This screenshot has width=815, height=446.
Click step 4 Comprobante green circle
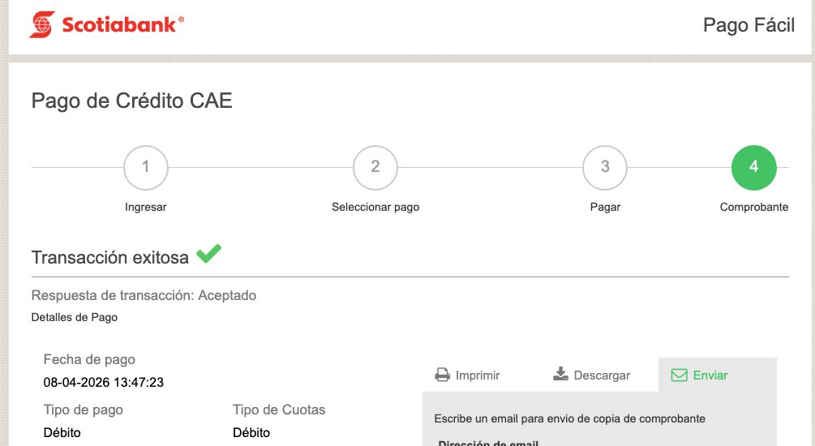pos(753,167)
